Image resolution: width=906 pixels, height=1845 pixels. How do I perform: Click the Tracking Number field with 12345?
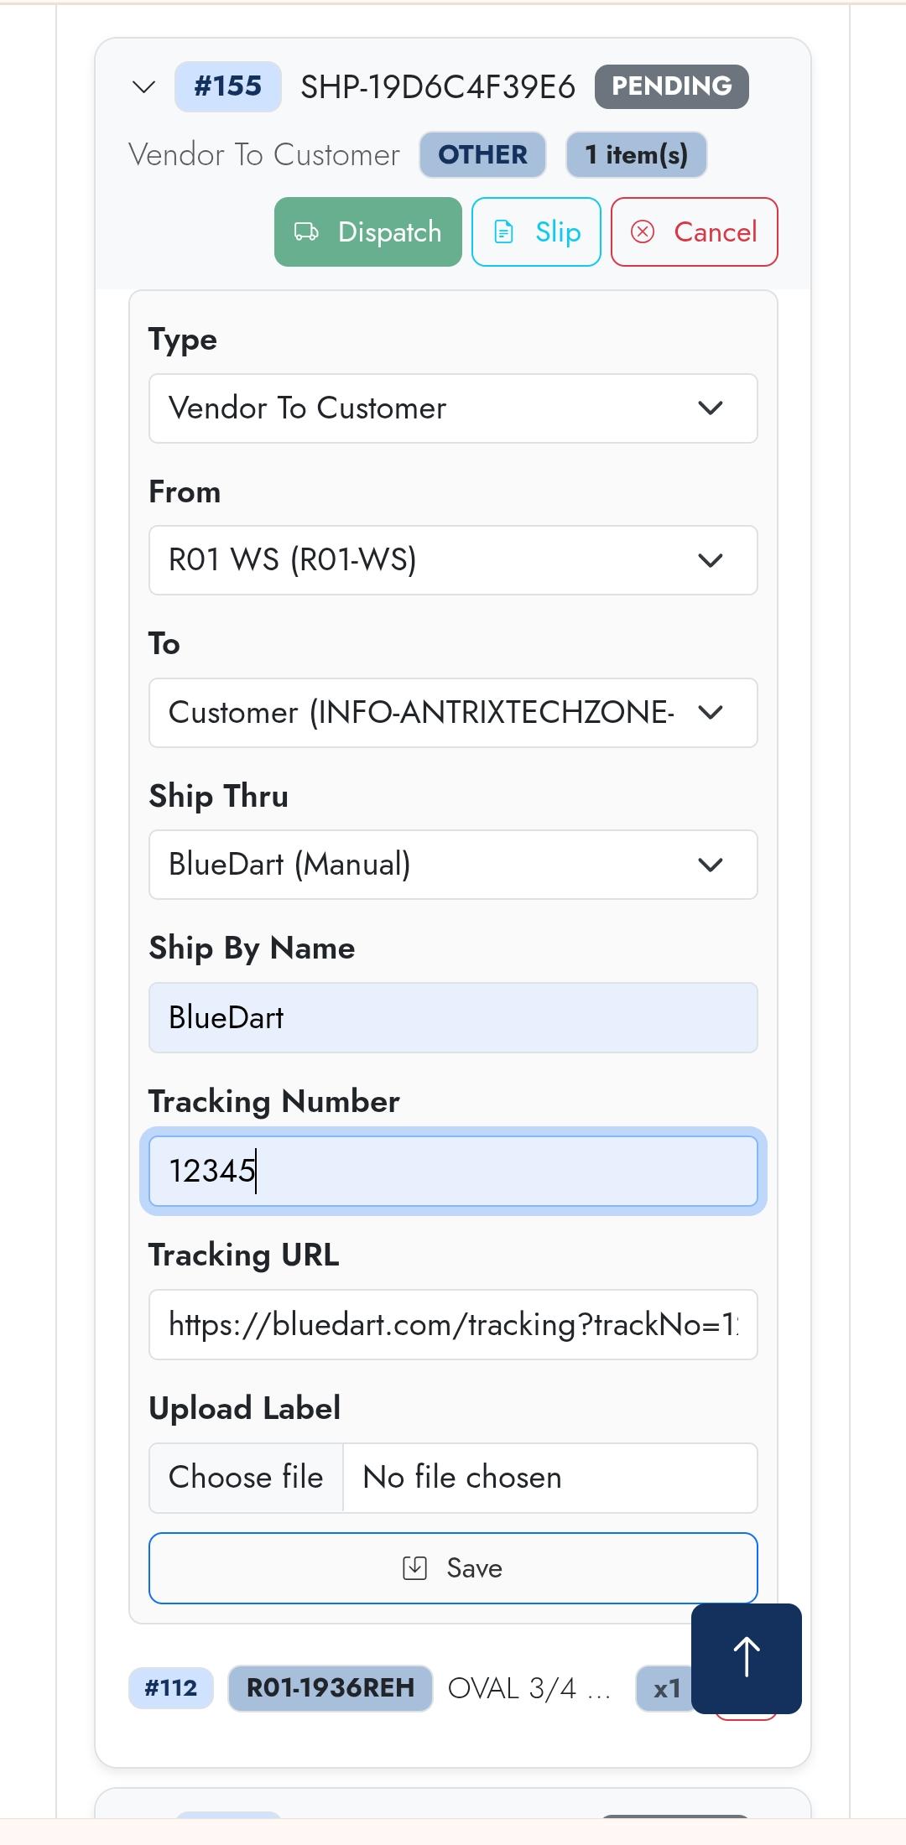453,1172
